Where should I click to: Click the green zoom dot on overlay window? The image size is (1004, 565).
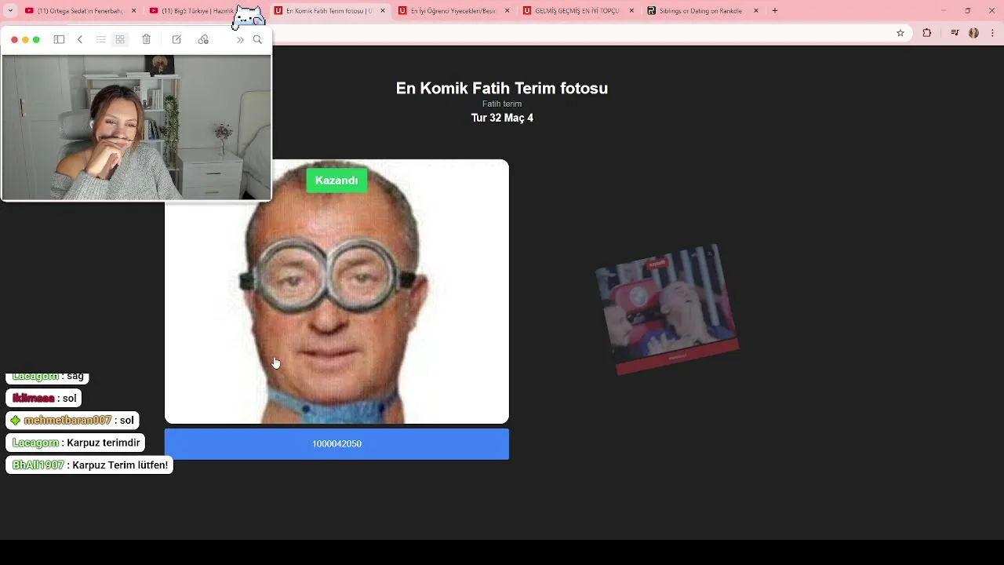pos(36,39)
